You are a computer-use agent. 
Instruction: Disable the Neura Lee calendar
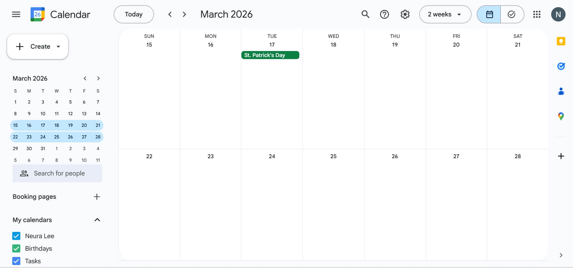[16, 236]
